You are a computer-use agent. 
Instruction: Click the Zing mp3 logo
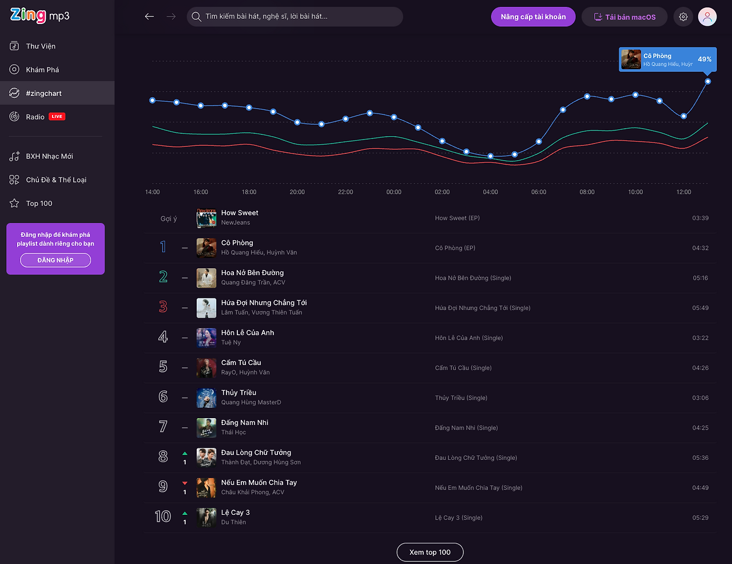(x=40, y=15)
